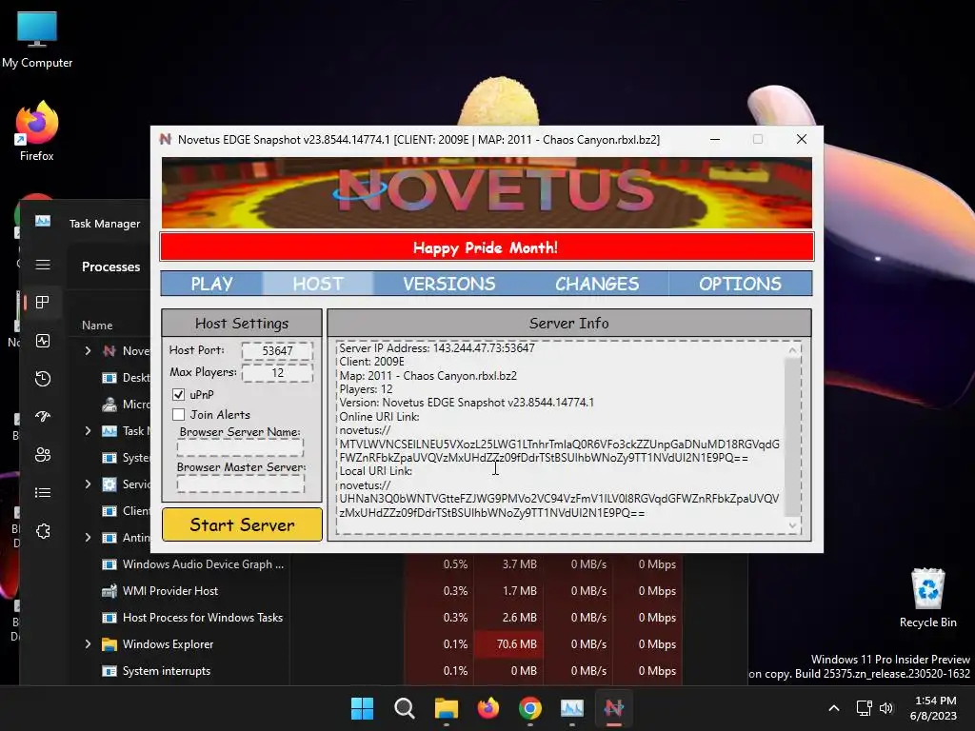Select the Processes heading in Task Manager

point(110,267)
